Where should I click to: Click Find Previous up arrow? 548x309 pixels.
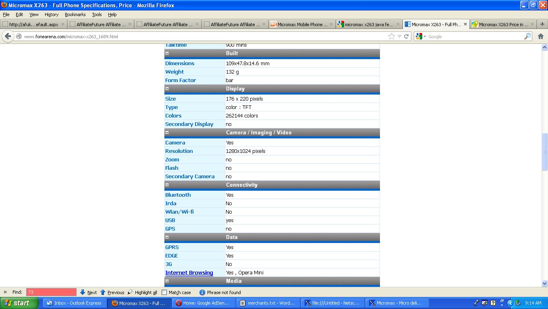103,293
